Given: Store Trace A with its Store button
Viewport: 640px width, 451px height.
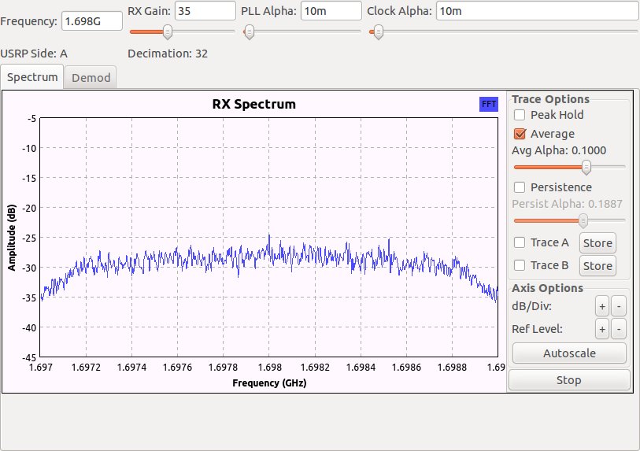Looking at the screenshot, I should click(597, 242).
